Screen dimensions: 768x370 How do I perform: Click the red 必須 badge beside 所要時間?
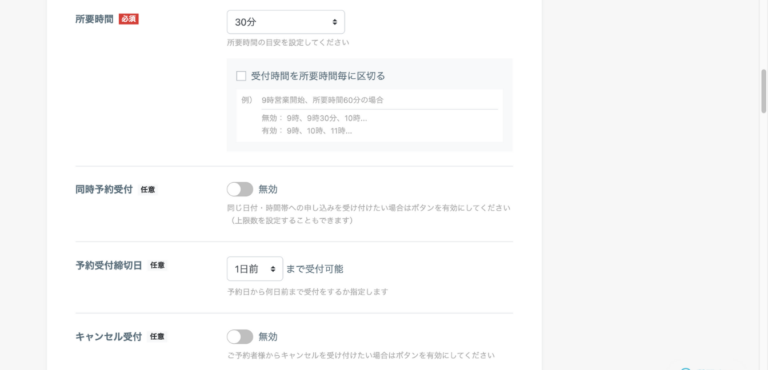coord(129,19)
